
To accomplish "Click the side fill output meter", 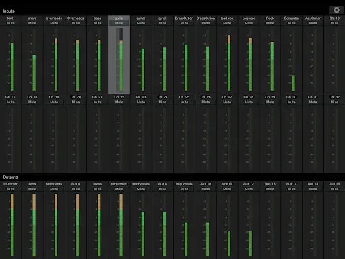I will tap(229, 225).
